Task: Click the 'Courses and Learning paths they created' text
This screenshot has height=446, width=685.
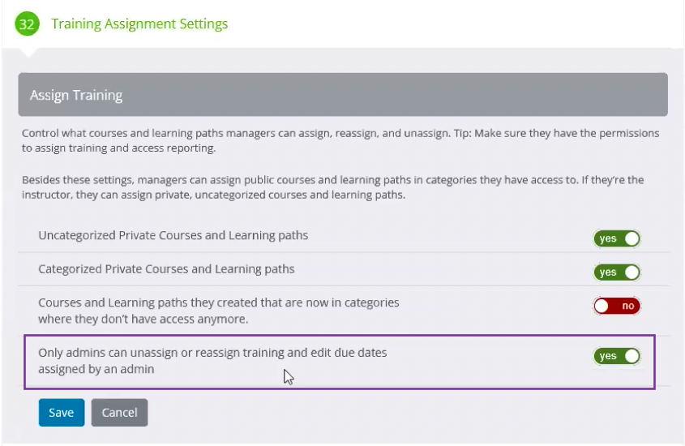Action: 219,311
